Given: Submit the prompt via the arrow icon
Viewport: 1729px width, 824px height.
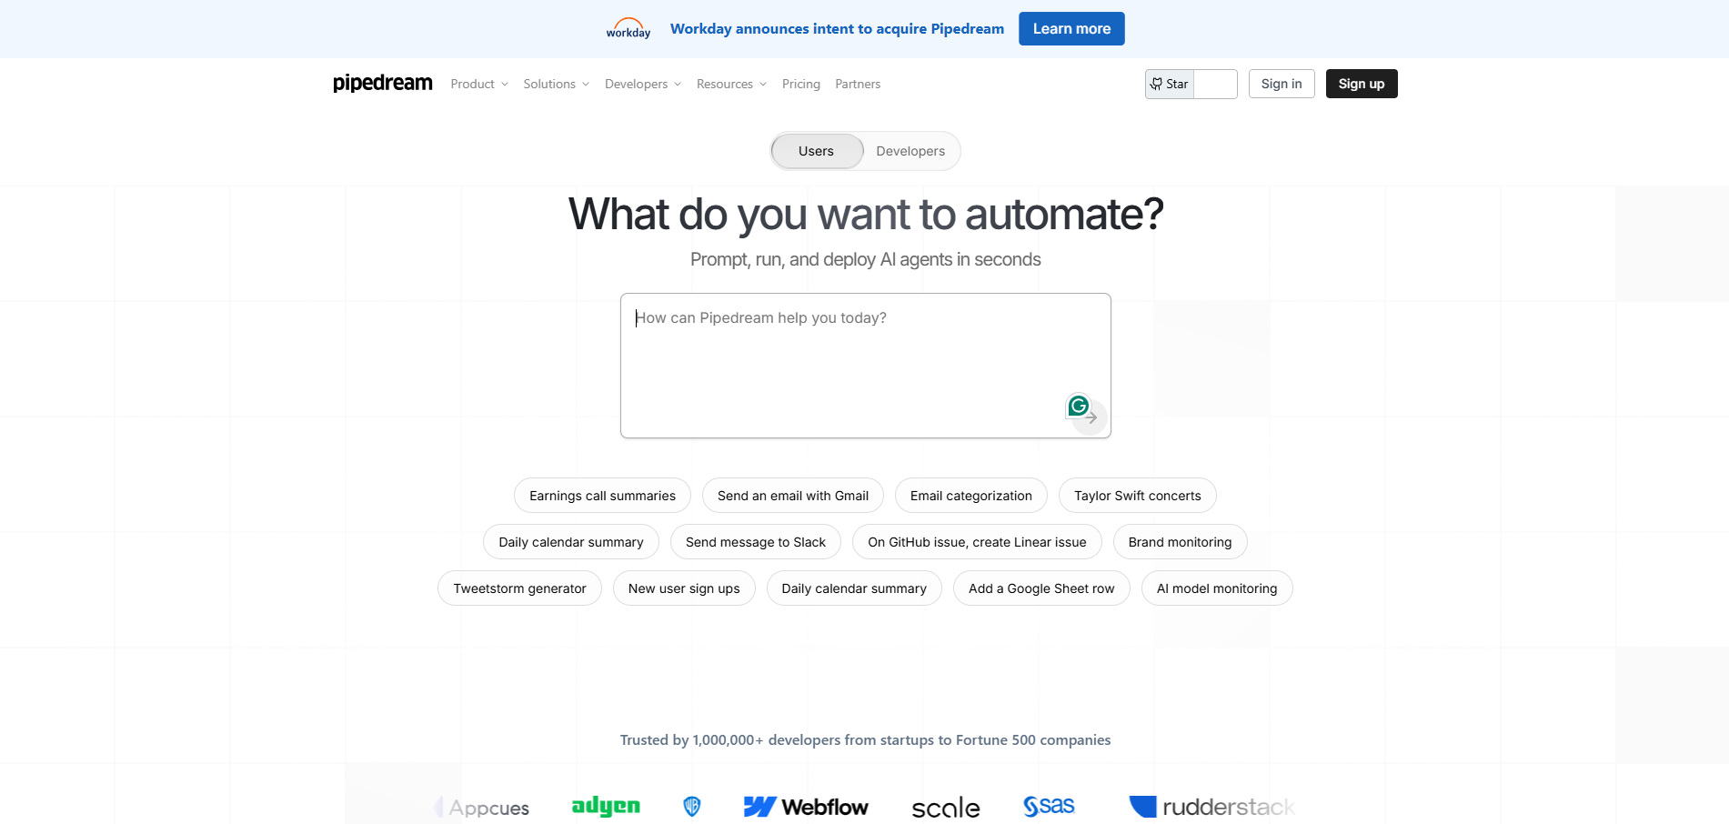Looking at the screenshot, I should click(x=1091, y=418).
